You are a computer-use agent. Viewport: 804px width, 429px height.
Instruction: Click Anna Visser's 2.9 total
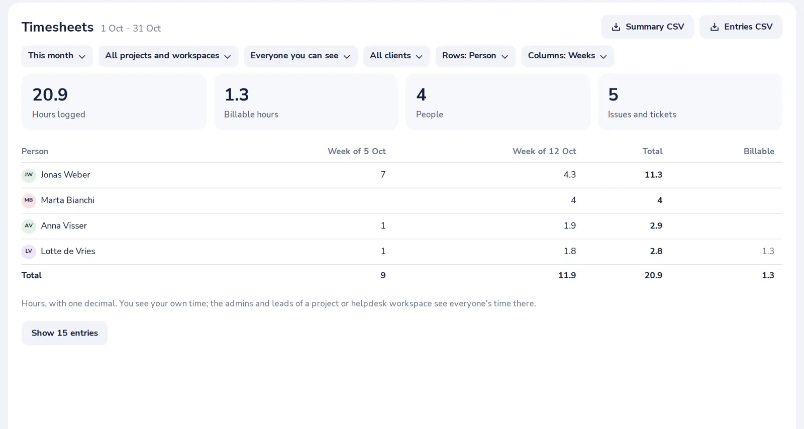pos(656,226)
